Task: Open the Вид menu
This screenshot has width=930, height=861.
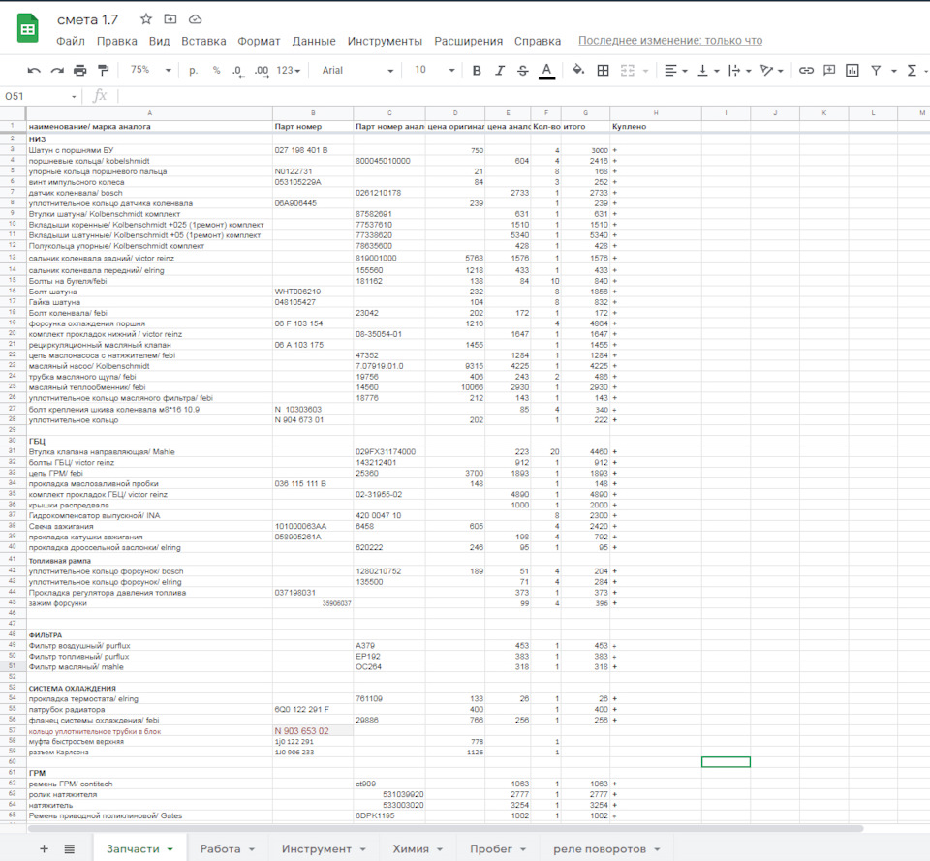Action: pyautogui.click(x=159, y=41)
